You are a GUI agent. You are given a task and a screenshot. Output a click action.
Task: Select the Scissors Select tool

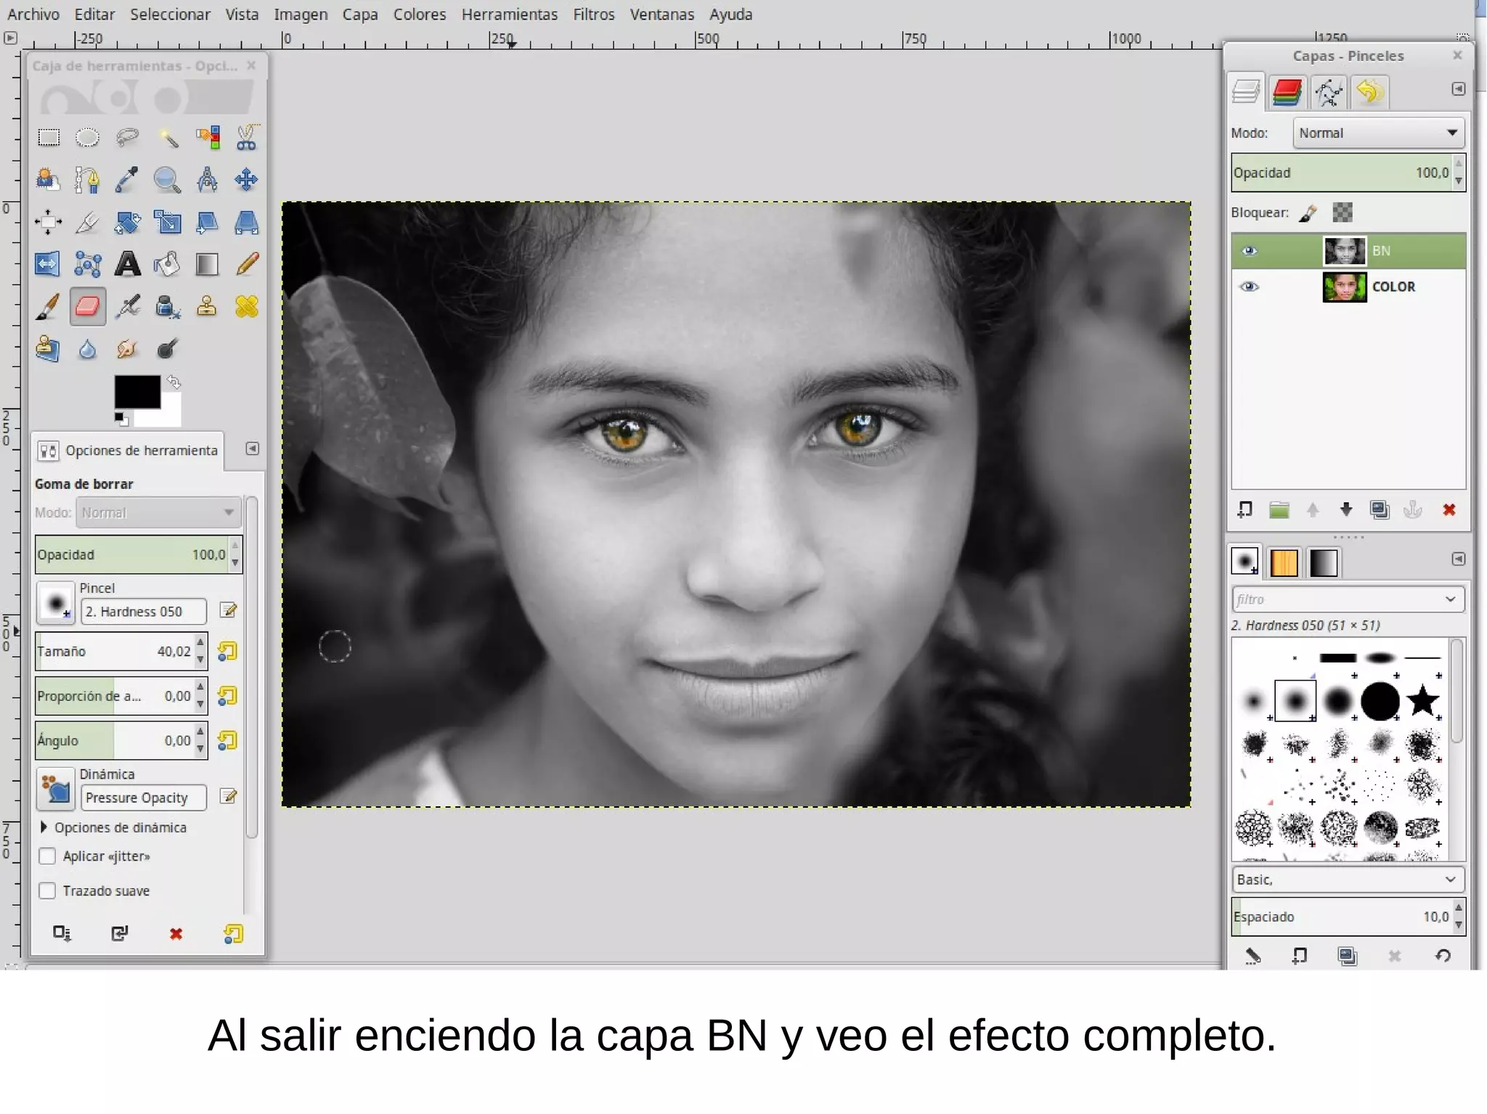247,137
